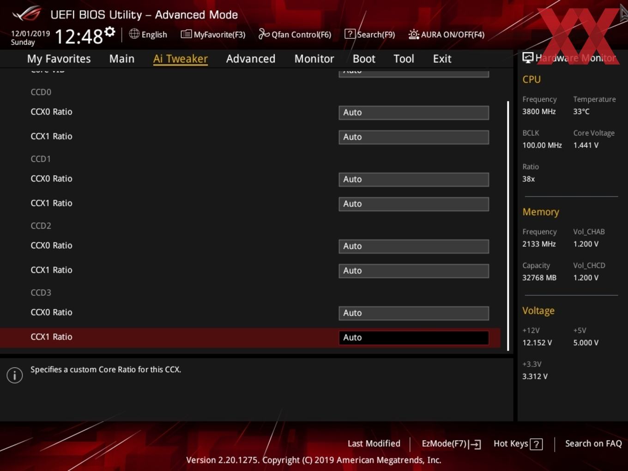The height and width of the screenshot is (471, 628).
Task: Open CCD3 CCX1 Ratio Auto field
Action: point(414,338)
